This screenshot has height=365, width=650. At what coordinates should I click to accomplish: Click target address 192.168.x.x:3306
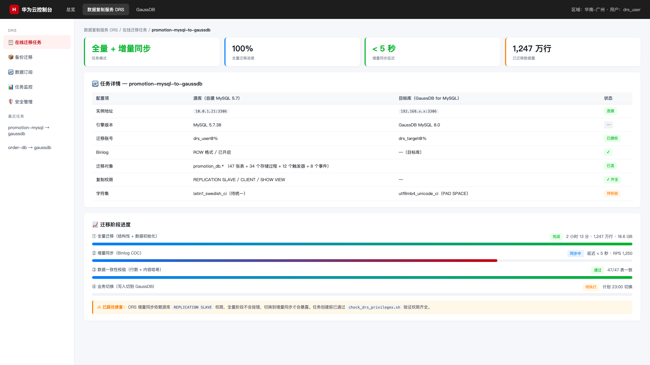pos(418,111)
